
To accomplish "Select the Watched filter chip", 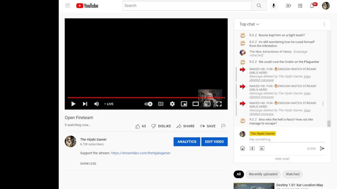I will (293, 174).
